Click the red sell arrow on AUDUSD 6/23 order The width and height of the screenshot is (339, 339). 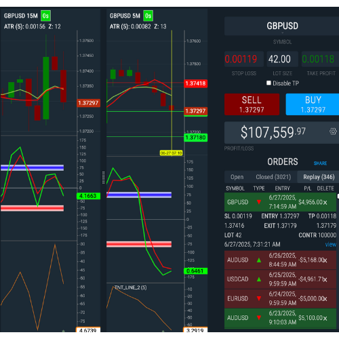click(x=259, y=318)
